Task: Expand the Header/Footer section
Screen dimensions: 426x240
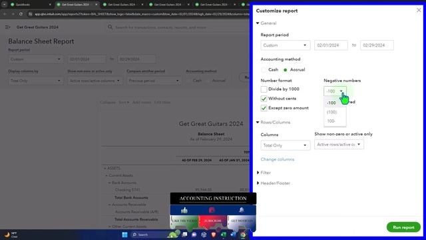Action: tap(258, 183)
